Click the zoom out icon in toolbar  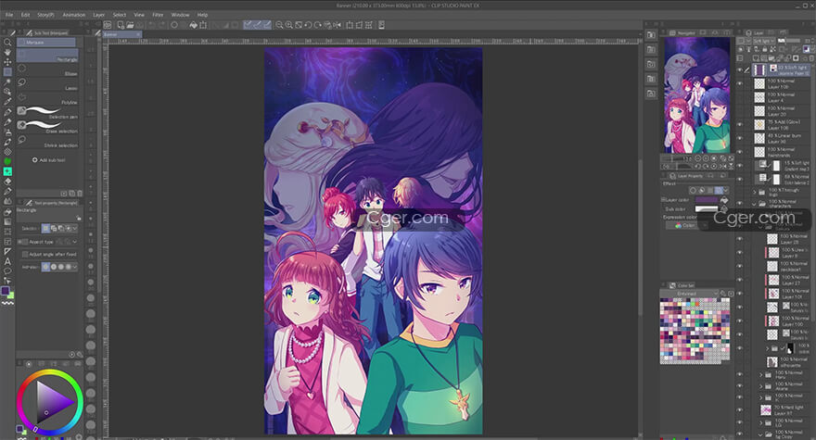tap(279, 25)
